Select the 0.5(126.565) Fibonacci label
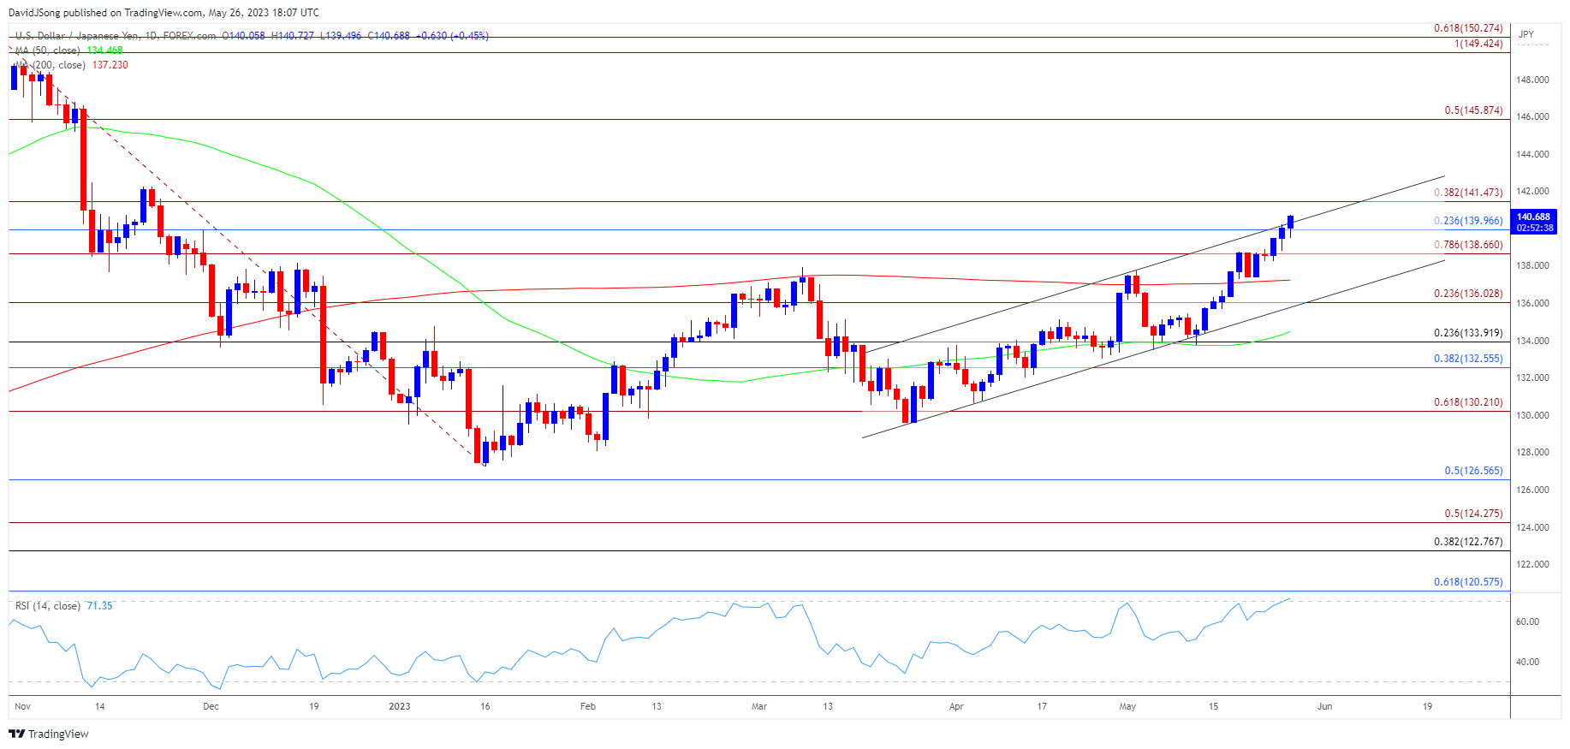The image size is (1570, 749). pos(1473,471)
